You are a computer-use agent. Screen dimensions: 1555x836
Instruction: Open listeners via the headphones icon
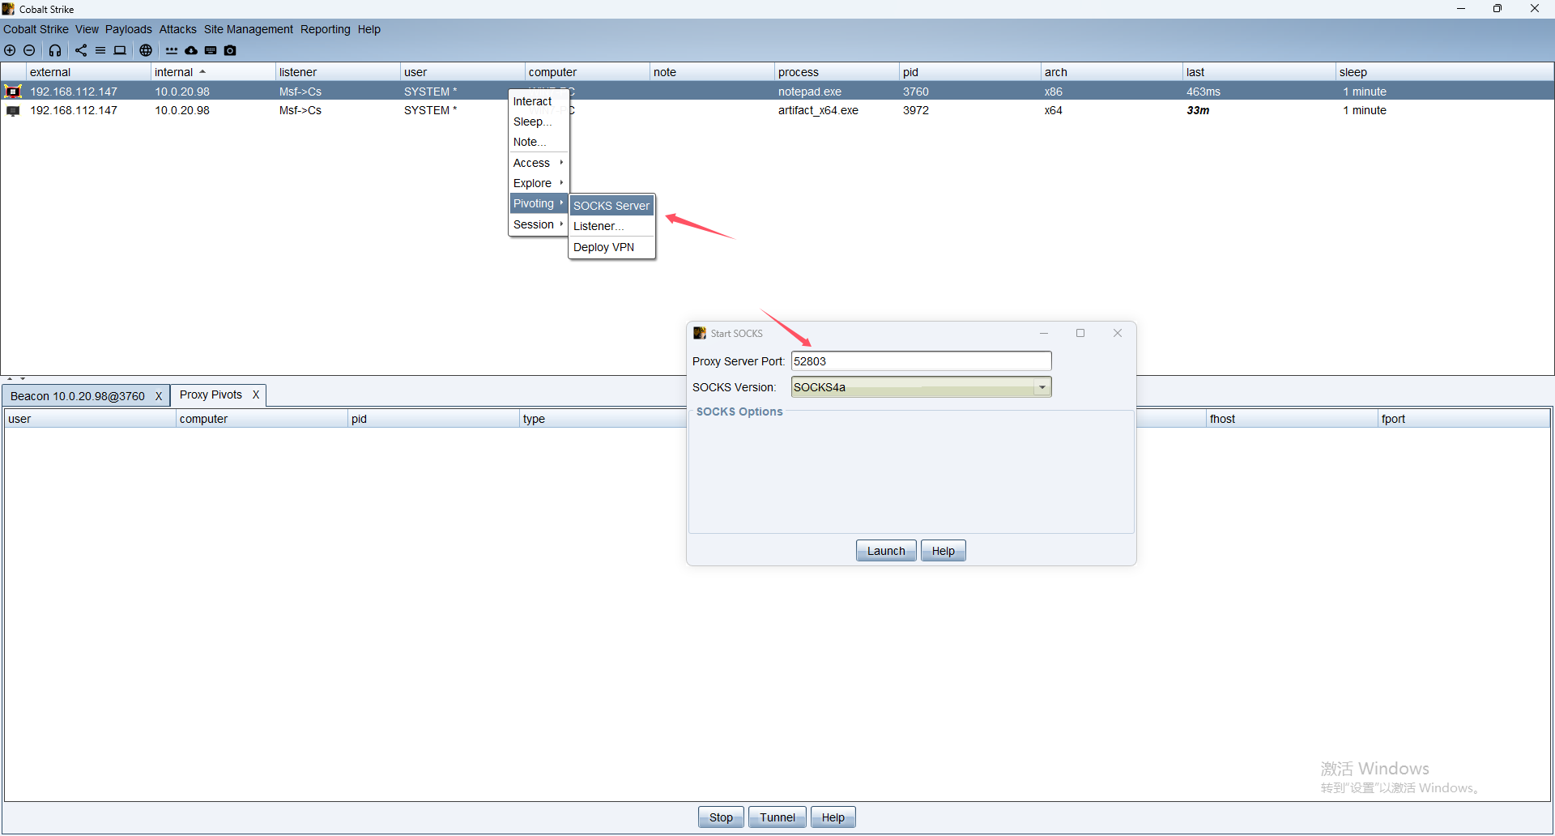coord(55,50)
